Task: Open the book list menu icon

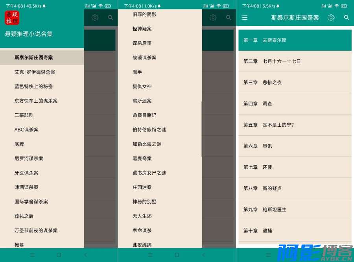Action: tap(245, 18)
